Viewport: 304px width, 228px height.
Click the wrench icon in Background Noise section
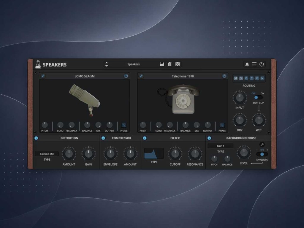pos(262,145)
